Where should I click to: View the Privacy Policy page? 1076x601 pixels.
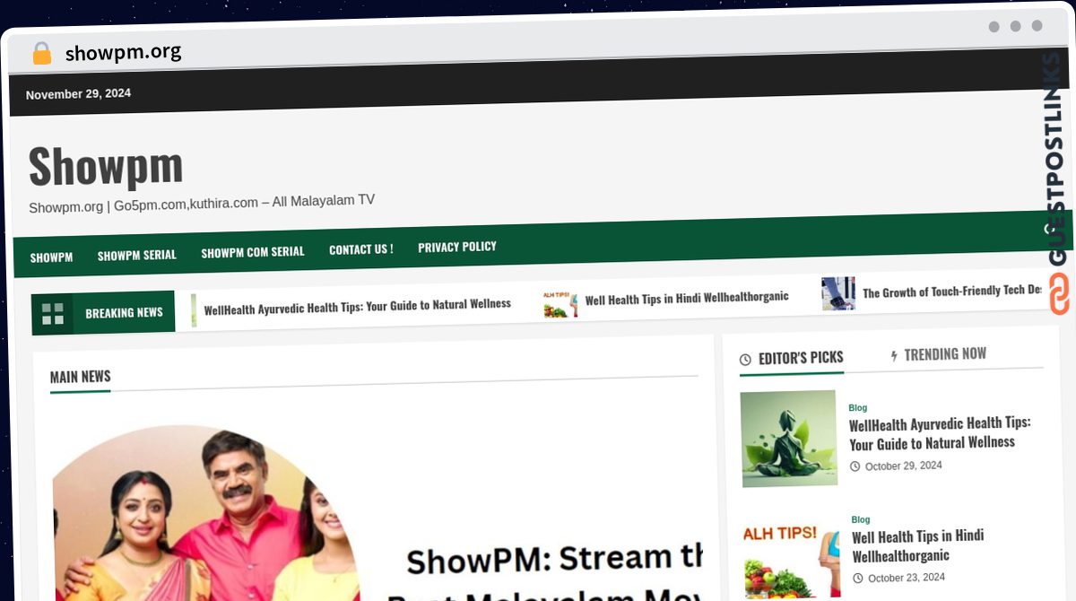[457, 247]
